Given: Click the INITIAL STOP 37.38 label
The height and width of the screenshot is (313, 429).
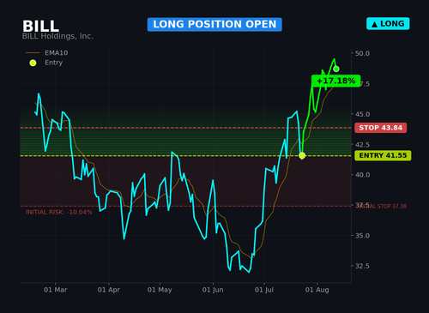Looking at the screenshot, I should tap(383, 206).
